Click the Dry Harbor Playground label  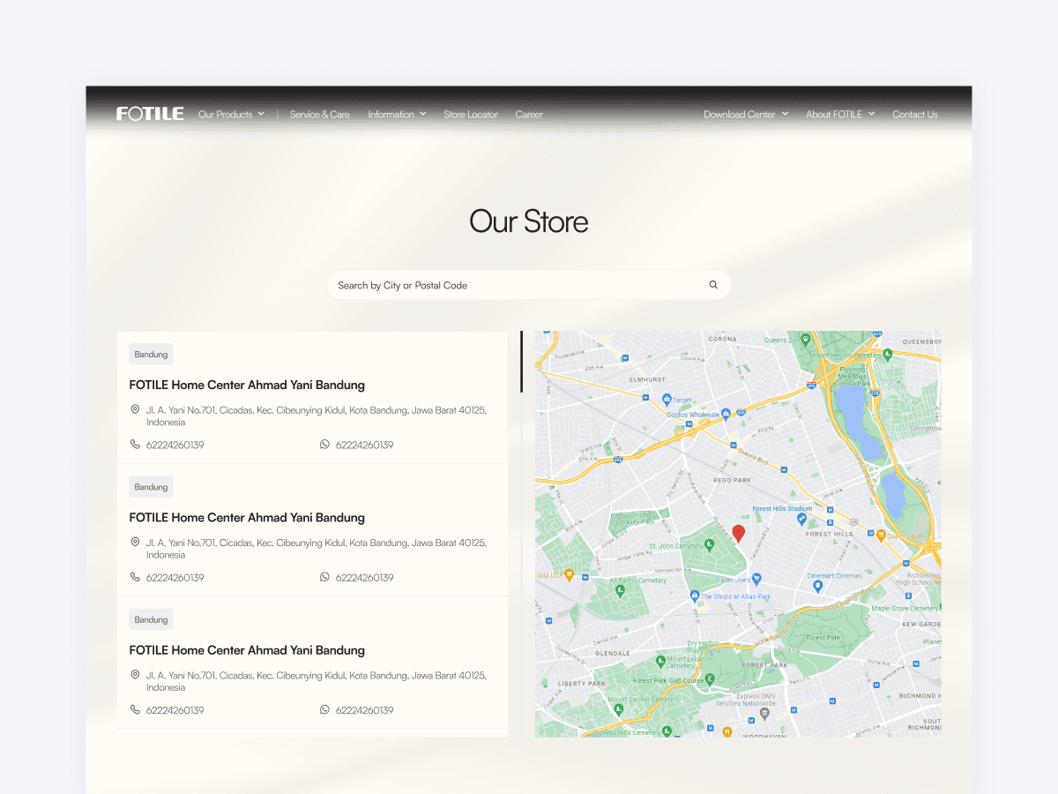point(704,647)
